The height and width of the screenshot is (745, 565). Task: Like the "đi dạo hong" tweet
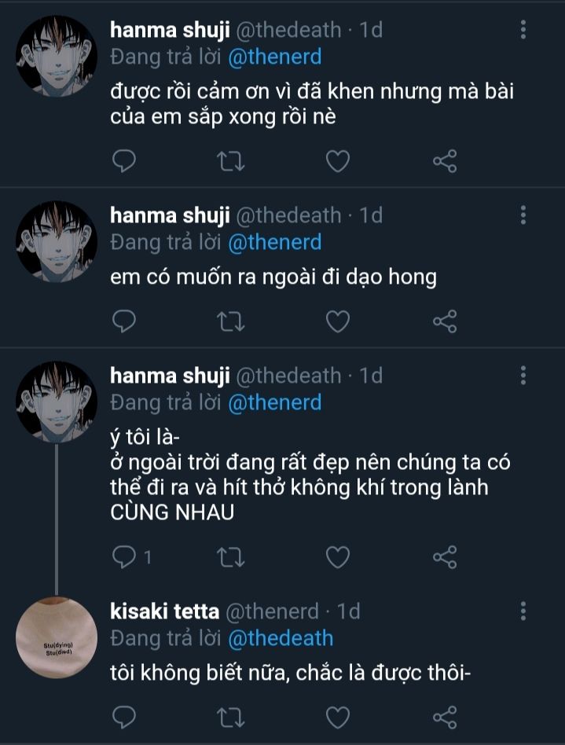click(x=337, y=321)
